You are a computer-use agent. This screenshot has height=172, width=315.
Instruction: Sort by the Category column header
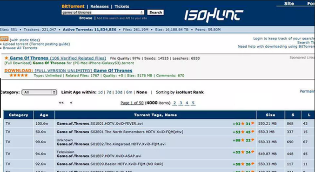(19, 115)
